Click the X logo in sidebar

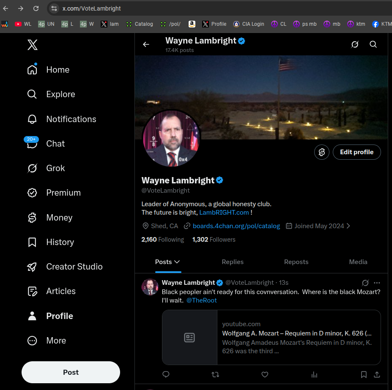coord(33,45)
